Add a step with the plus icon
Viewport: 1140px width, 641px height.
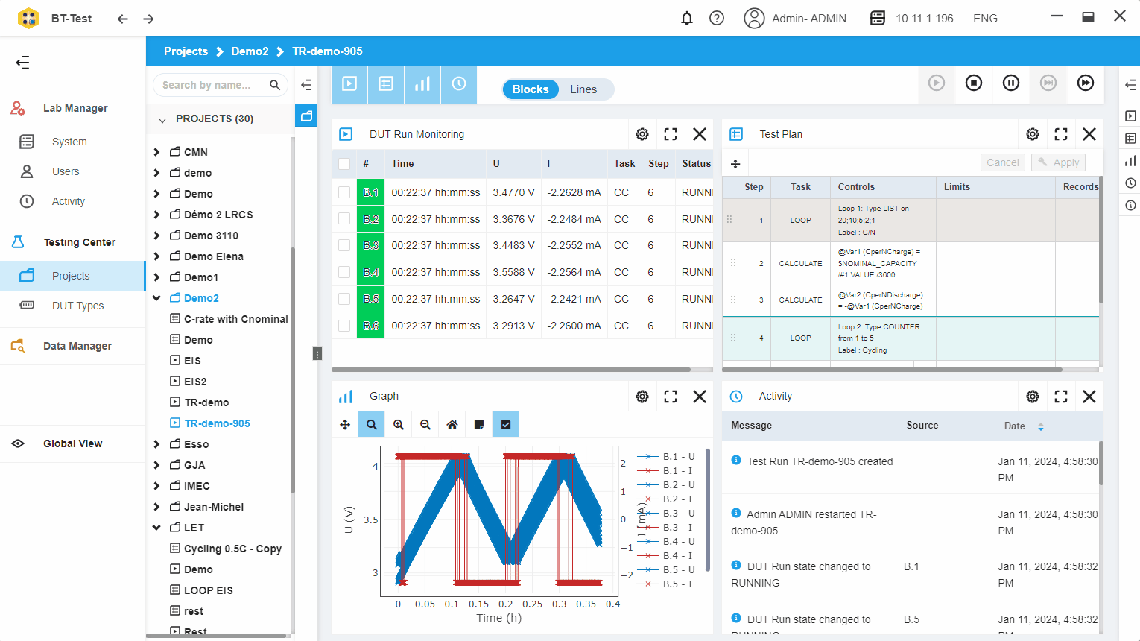point(735,164)
